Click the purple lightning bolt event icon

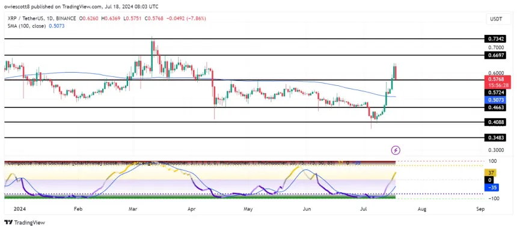coord(396,151)
